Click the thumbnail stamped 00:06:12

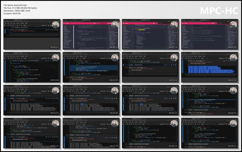click(x=150, y=133)
